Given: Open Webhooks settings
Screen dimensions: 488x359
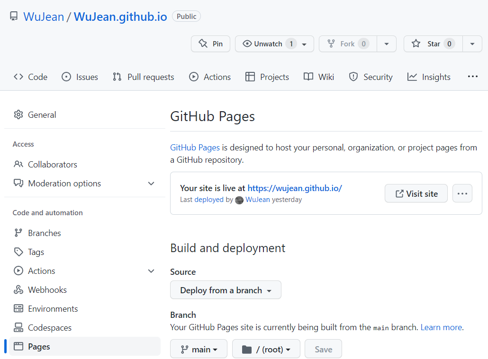Looking at the screenshot, I should pyautogui.click(x=85, y=290).
